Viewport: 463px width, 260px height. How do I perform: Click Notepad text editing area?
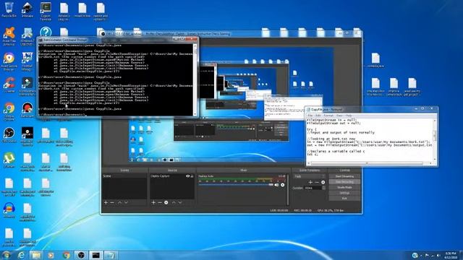370,139
